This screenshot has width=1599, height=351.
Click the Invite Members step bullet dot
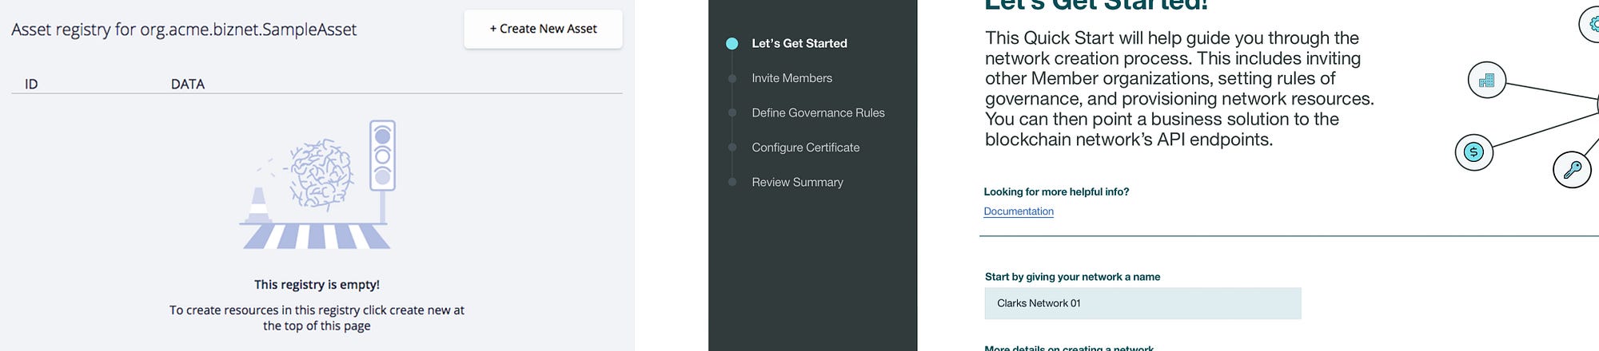tap(732, 78)
